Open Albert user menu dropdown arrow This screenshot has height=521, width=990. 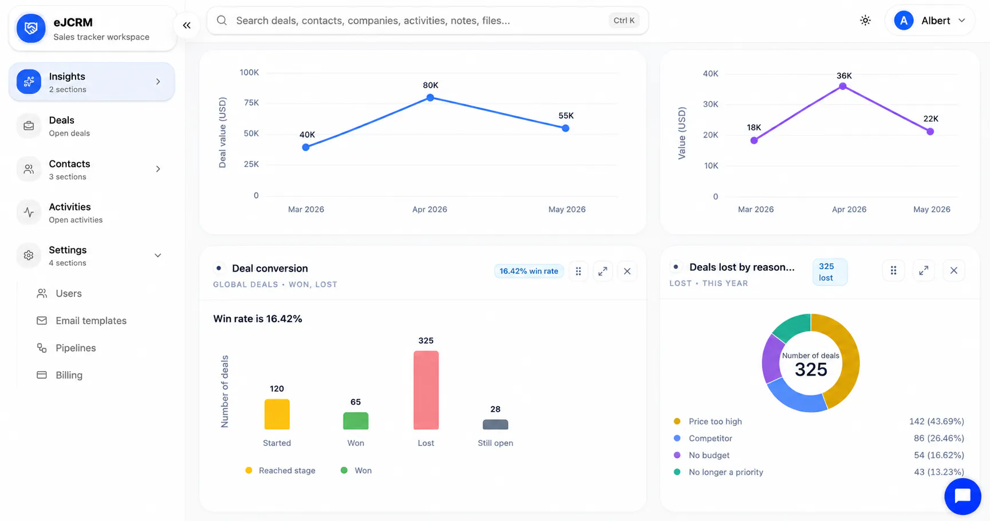pos(962,21)
